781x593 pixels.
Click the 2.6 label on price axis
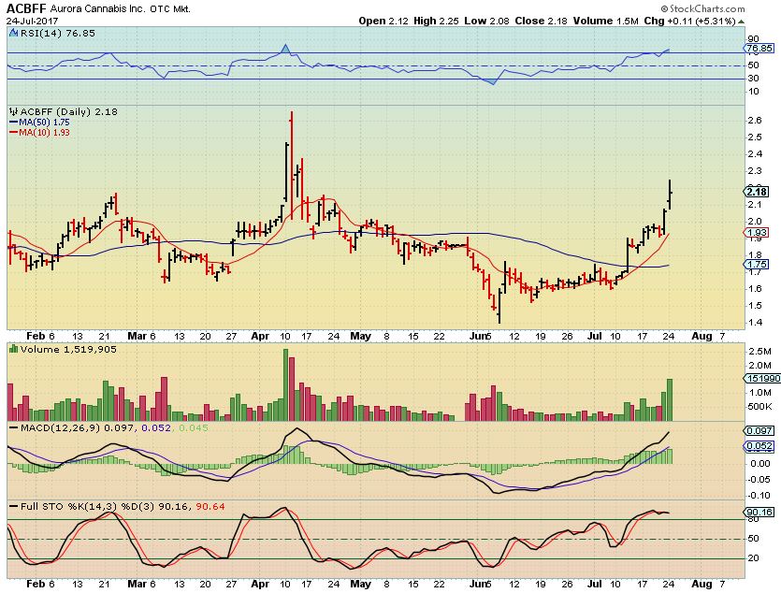755,120
